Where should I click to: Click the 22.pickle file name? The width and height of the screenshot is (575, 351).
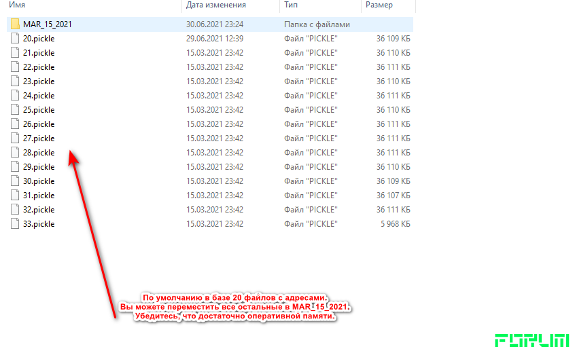pos(39,67)
